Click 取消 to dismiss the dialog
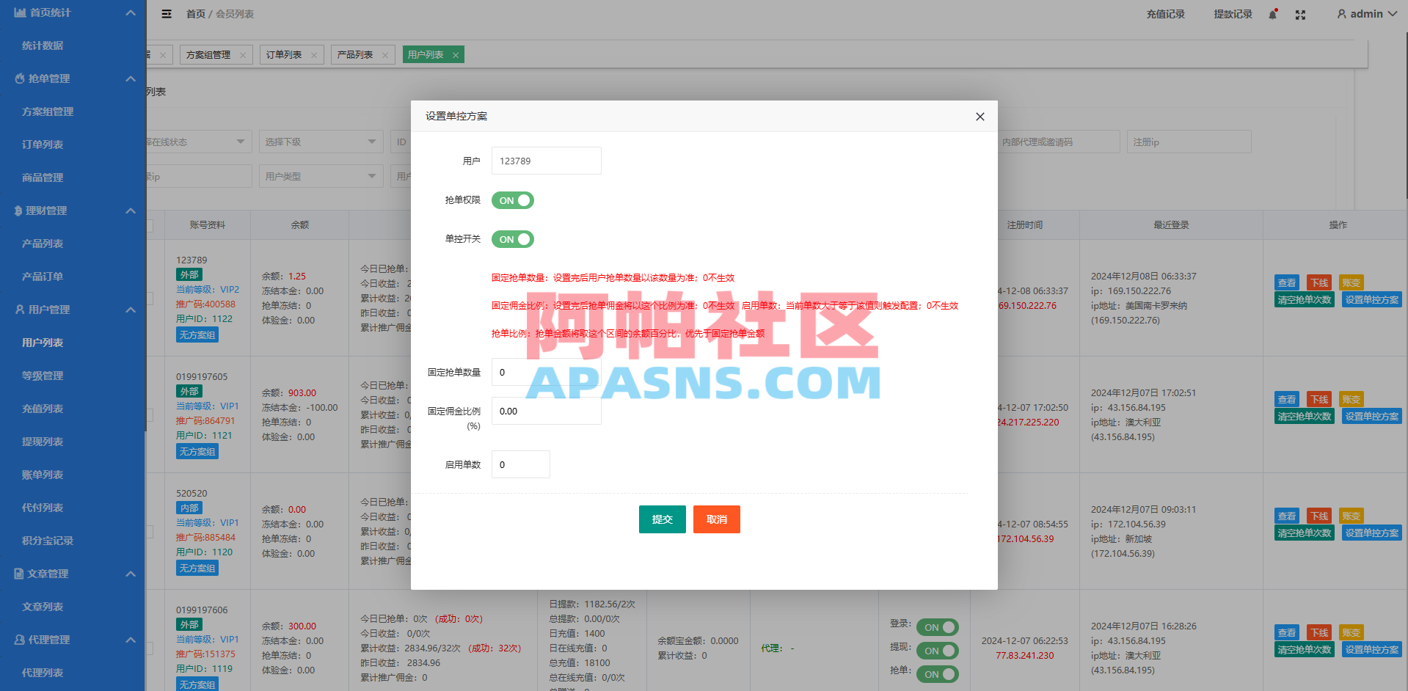Viewport: 1408px width, 691px height. [716, 519]
